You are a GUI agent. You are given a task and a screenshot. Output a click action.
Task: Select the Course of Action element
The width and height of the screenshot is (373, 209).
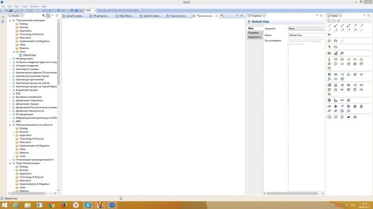[342, 53]
